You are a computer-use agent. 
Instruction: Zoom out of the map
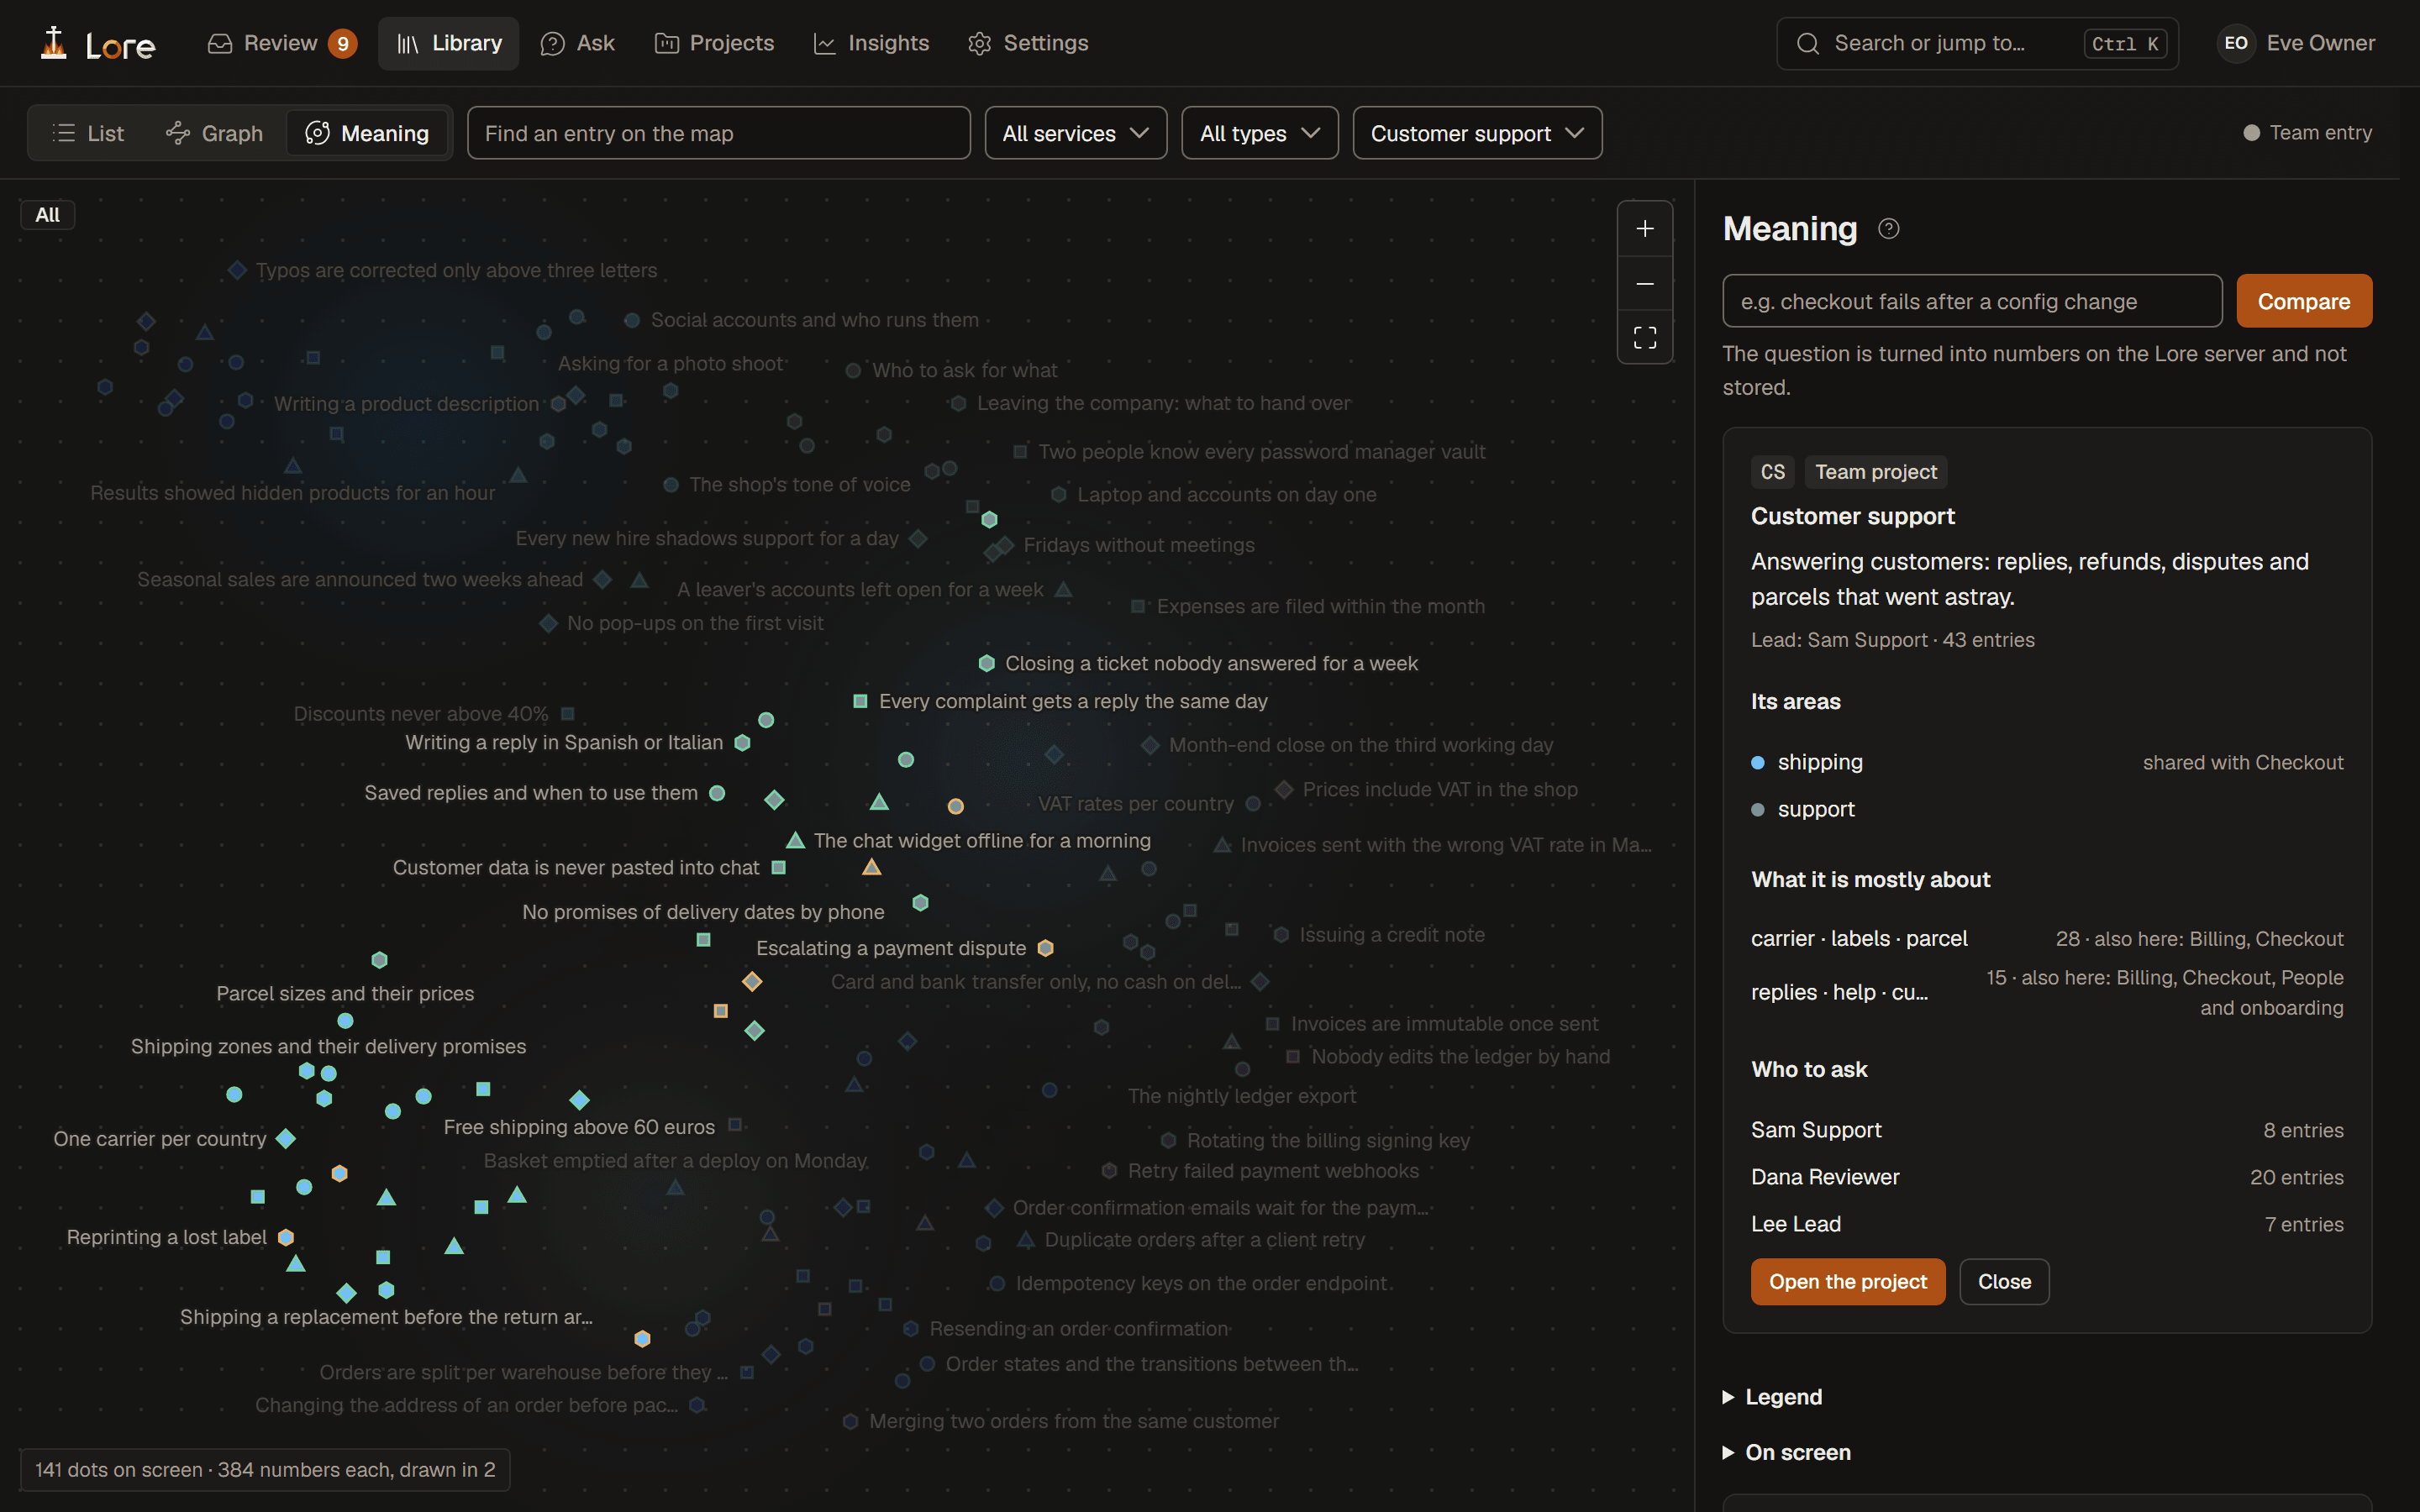[x=1644, y=284]
